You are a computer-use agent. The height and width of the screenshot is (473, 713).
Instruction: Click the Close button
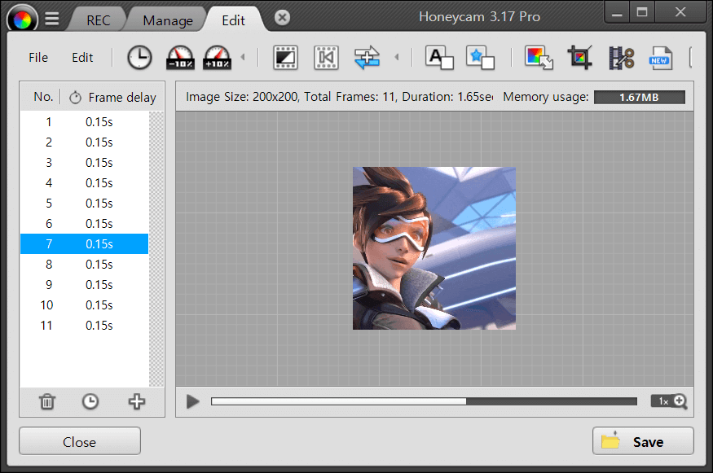[x=80, y=442]
